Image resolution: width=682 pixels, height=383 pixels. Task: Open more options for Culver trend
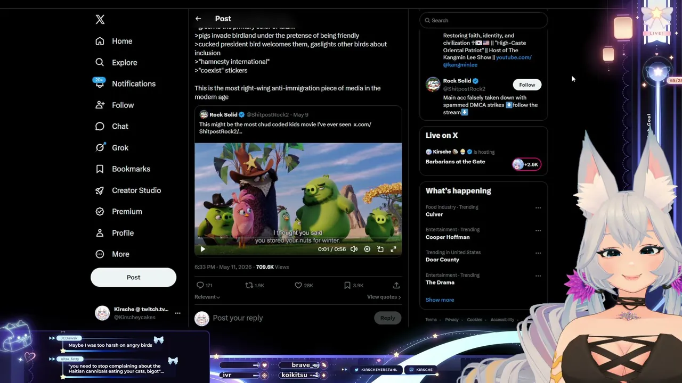[x=538, y=208]
